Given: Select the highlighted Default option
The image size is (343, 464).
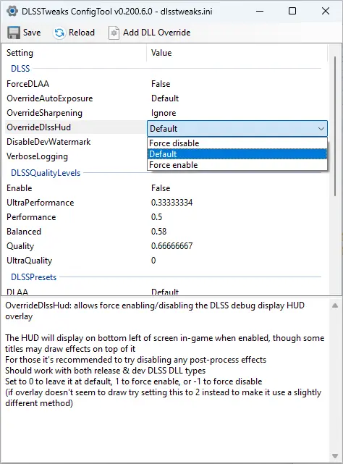Looking at the screenshot, I should (x=237, y=154).
